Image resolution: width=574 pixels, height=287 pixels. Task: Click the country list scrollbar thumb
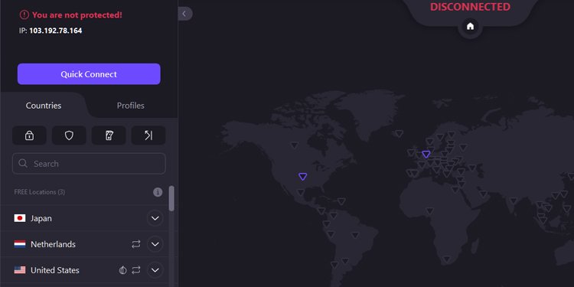coord(171,198)
